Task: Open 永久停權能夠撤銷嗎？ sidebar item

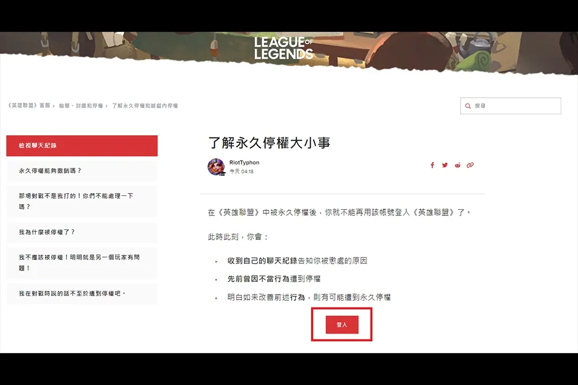Action: [82, 171]
